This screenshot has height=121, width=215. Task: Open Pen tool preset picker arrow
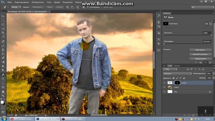pos(8,7)
